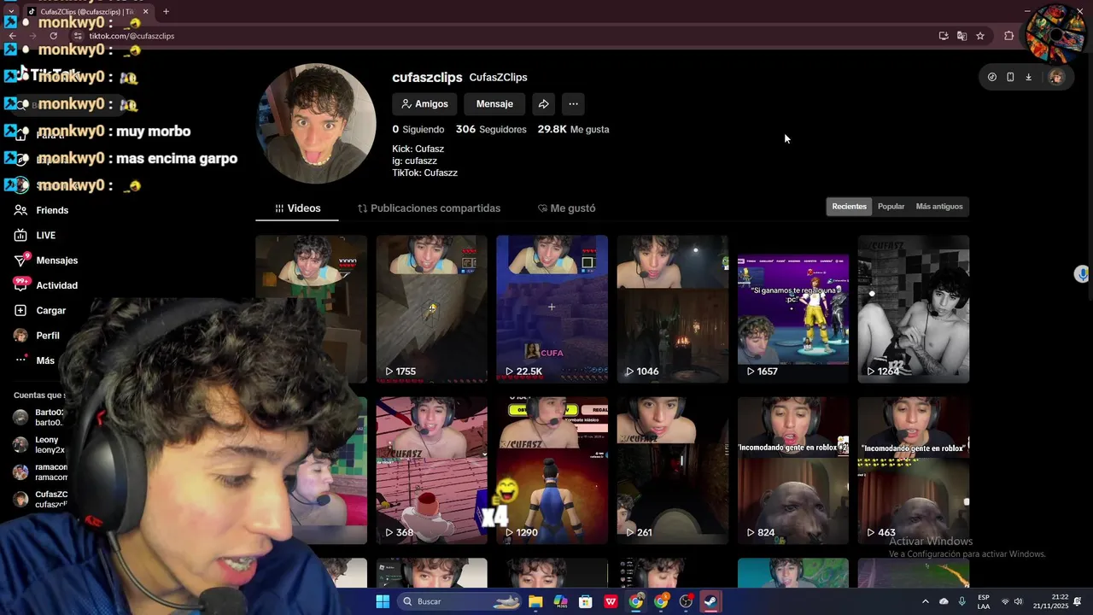This screenshot has height=615, width=1093.
Task: Reload the page in the browser
Action: (53, 36)
